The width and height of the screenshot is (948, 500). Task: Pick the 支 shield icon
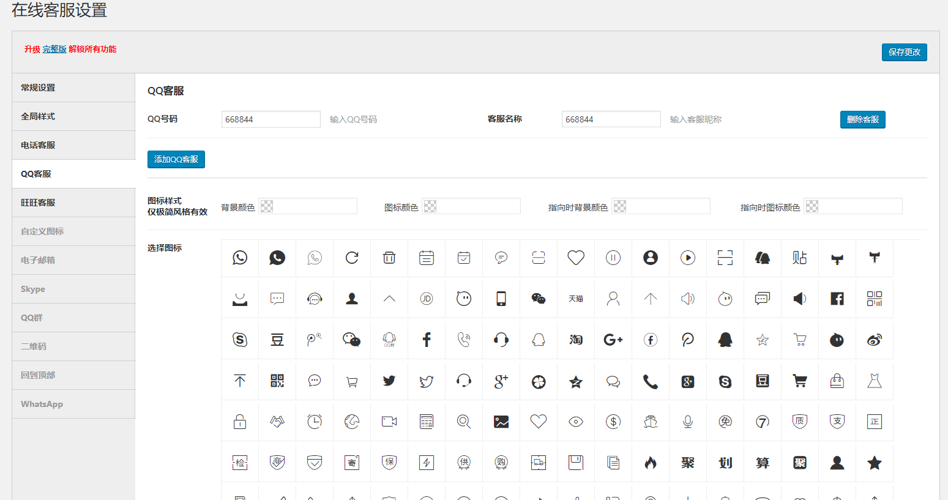[837, 422]
